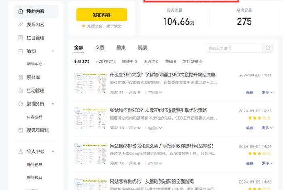This screenshot has height=190, width=283.
Task: Open 我的内容 in the sidebar
Action: (x=36, y=11)
